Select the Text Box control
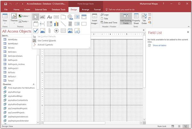 (43, 17)
